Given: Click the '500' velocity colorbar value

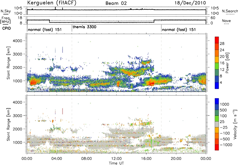Looking at the screenshot, I should pyautogui.click(x=223, y=110).
